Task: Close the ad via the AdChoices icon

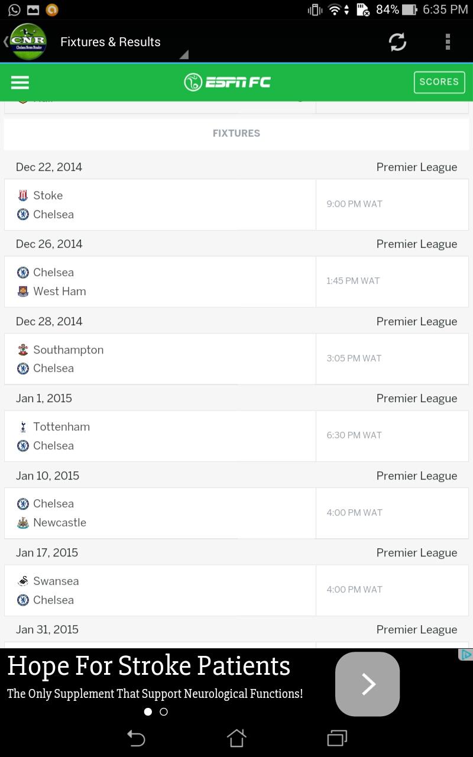Action: 466,655
